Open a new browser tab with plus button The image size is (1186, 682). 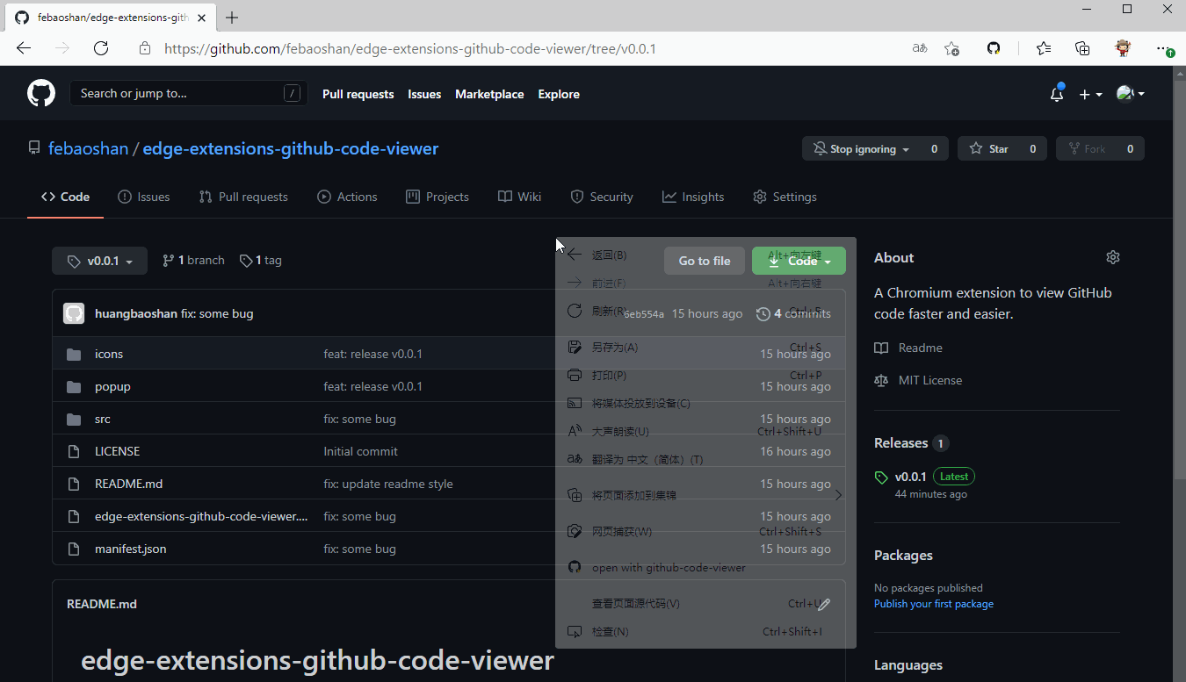pos(232,18)
